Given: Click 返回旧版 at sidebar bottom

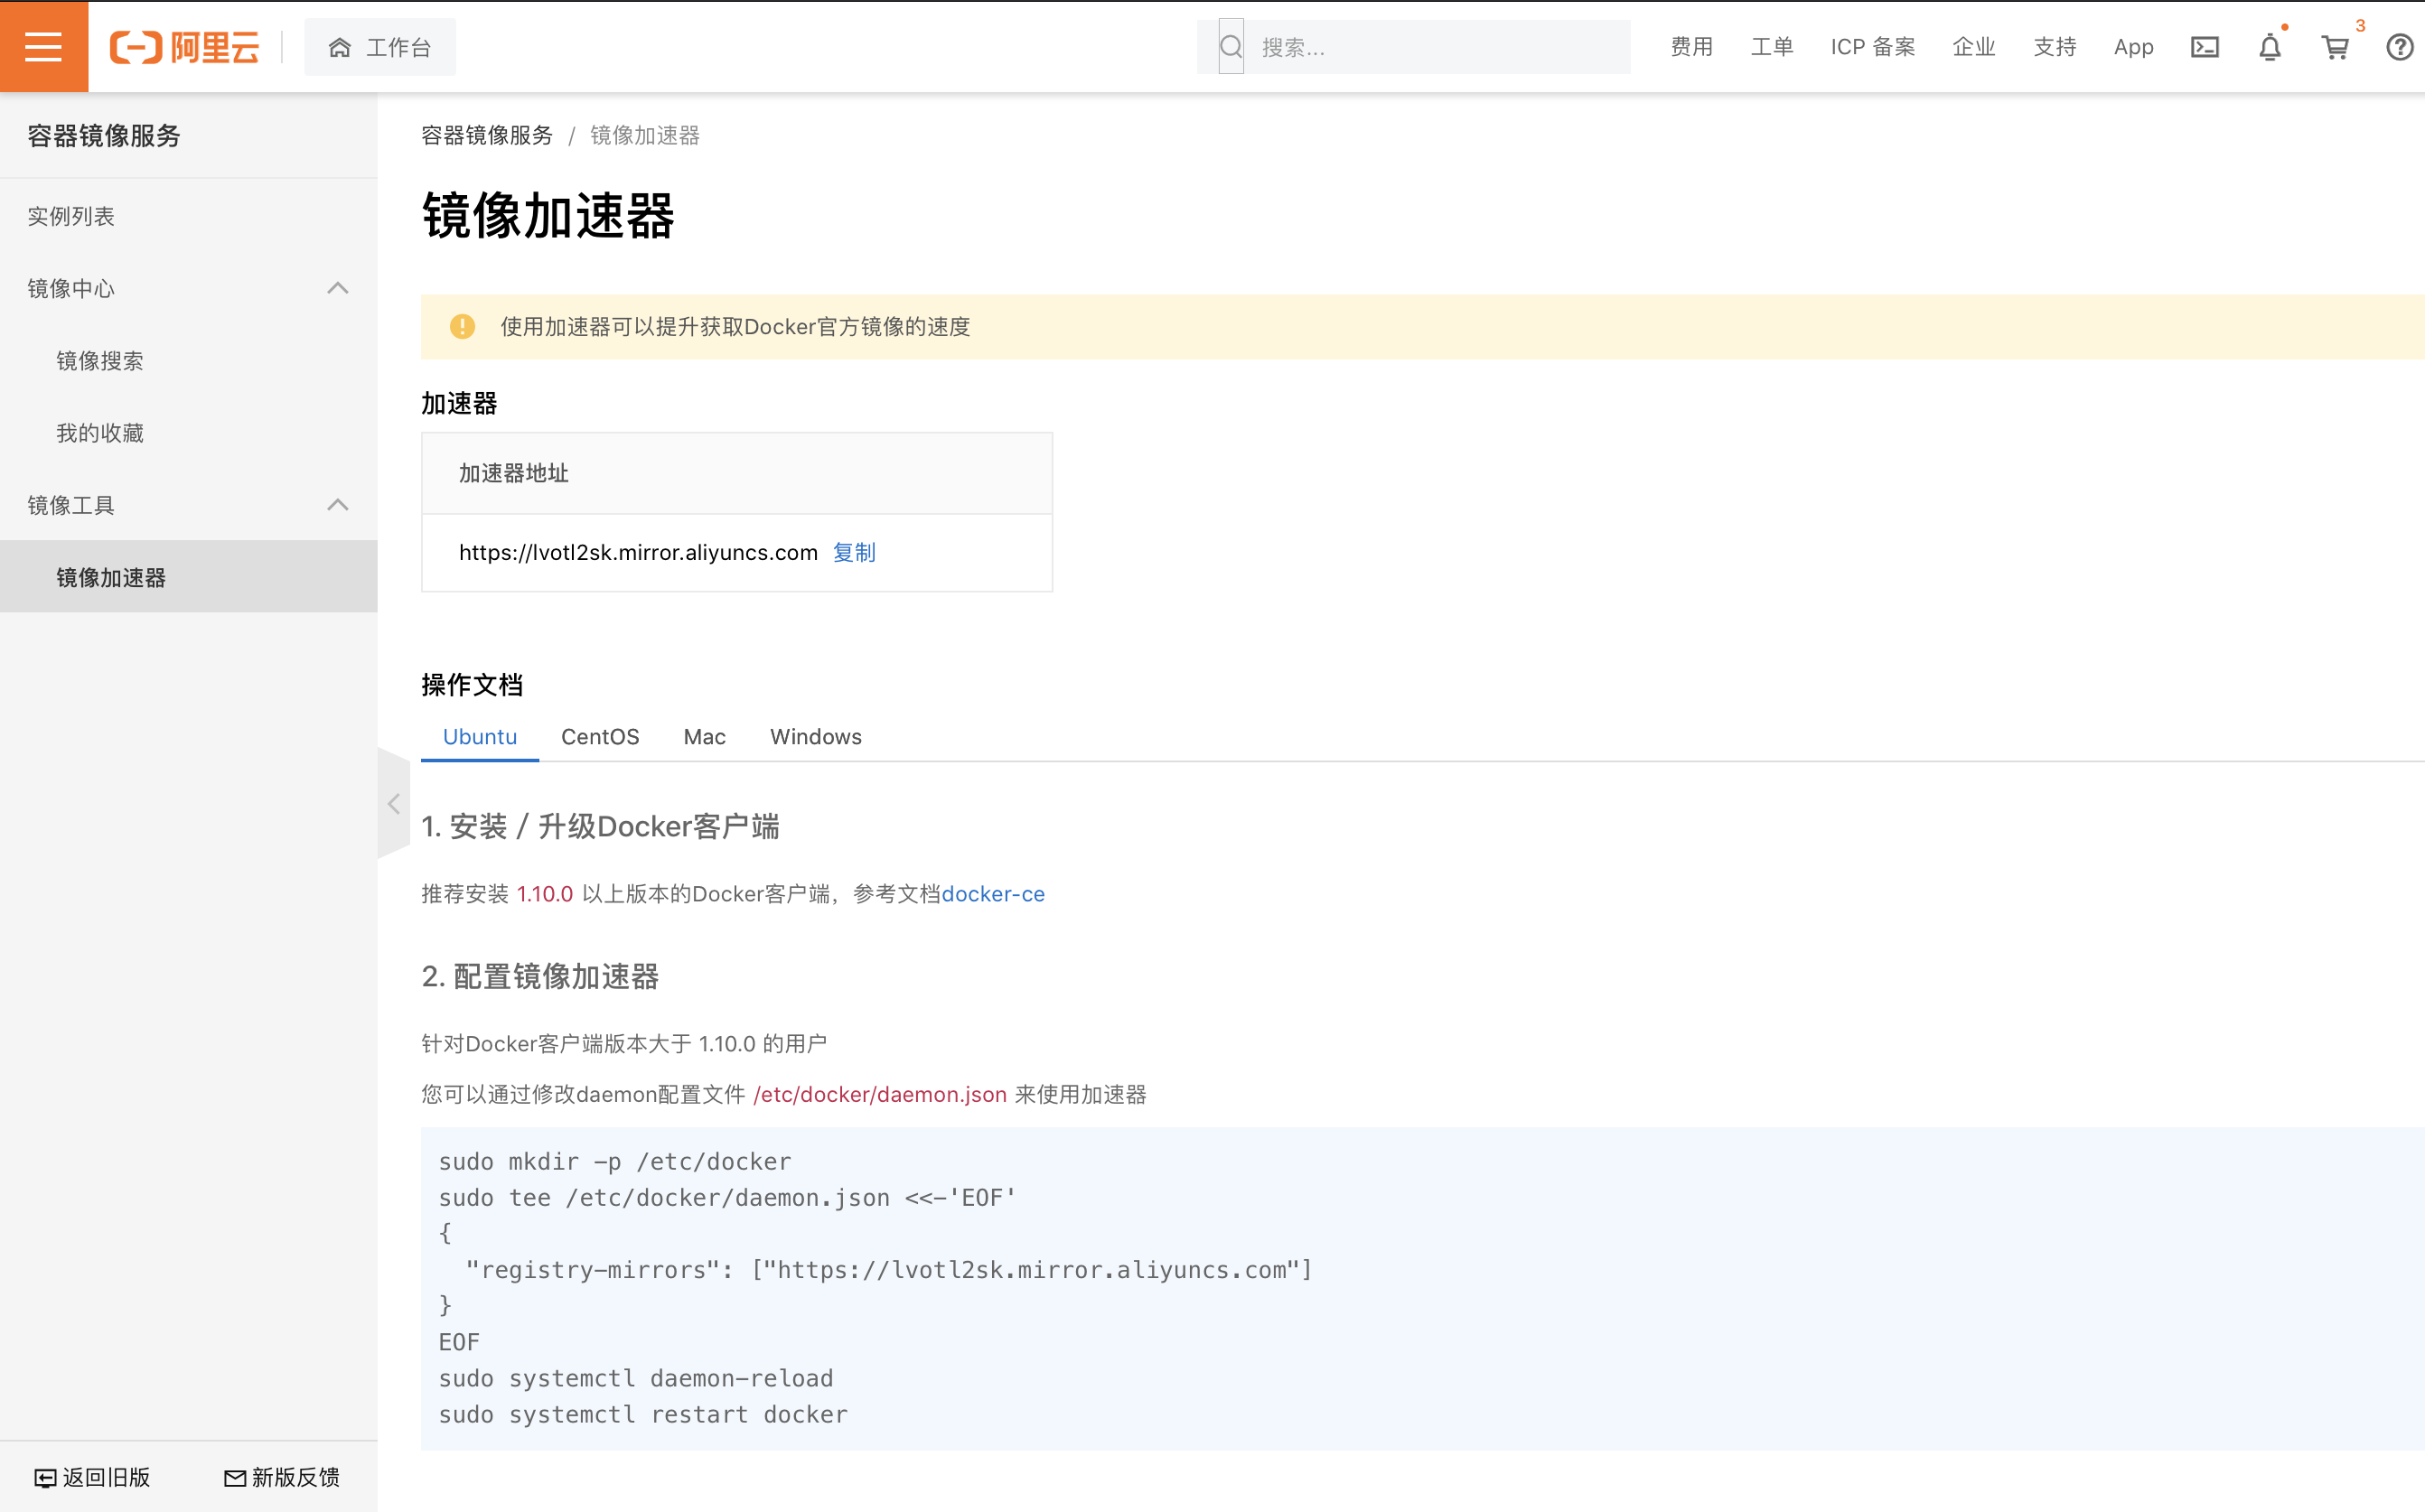Looking at the screenshot, I should [92, 1477].
